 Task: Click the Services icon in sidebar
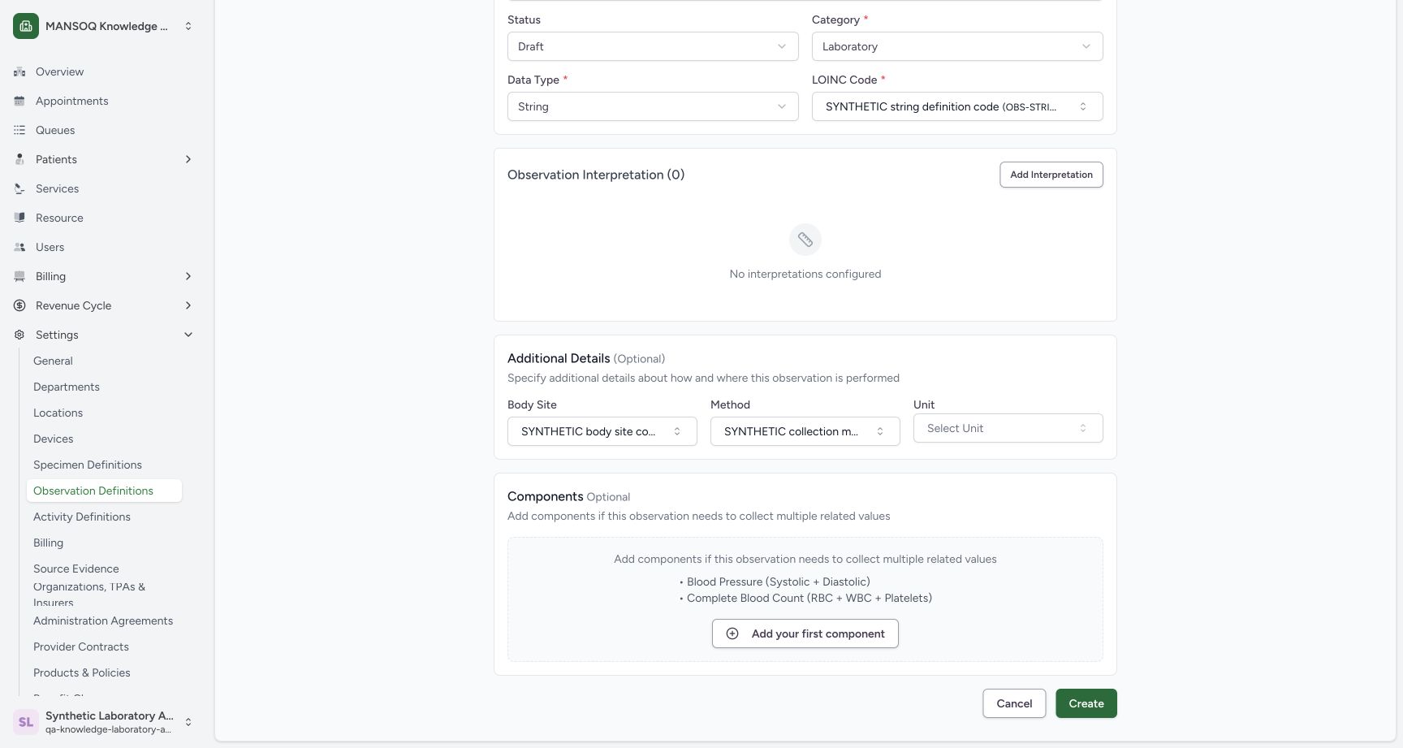tap(19, 188)
